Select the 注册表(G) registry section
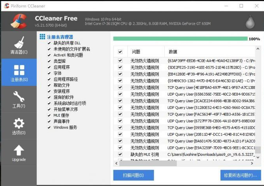Screen dimensions: 264x186 tap(19, 72)
